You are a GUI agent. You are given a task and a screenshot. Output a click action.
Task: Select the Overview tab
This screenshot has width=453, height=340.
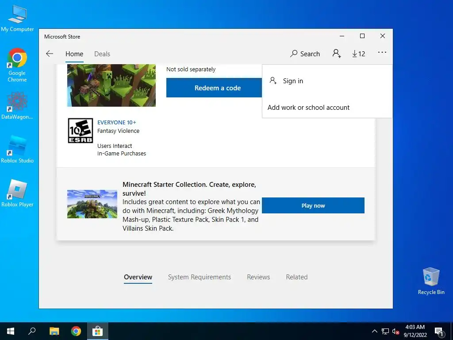point(138,277)
